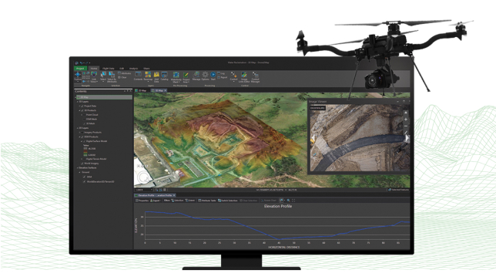Click the Elevation Profile chart line
Screen dimensions: 496x280
[x=277, y=225]
